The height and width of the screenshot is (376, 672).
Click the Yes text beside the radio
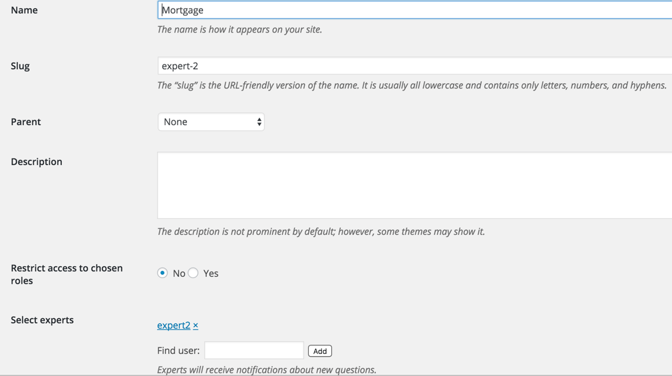(211, 274)
